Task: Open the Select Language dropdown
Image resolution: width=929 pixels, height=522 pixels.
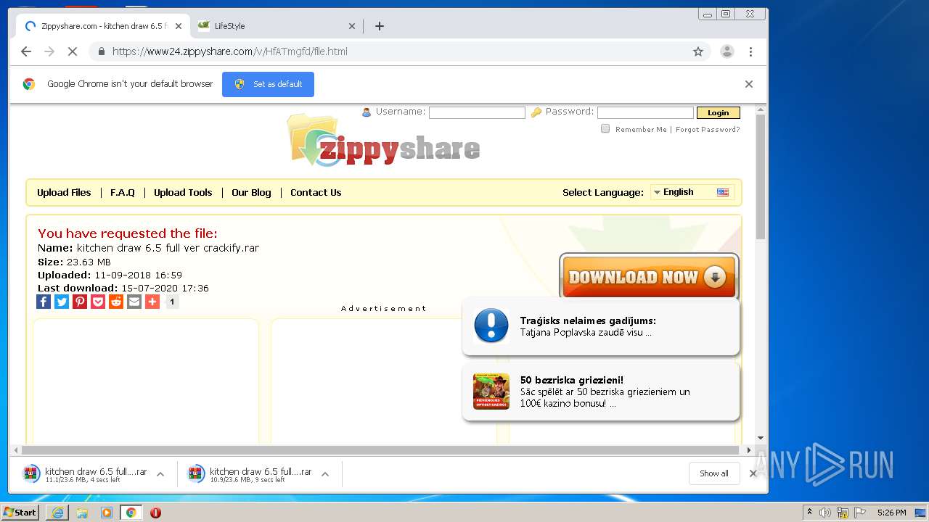Action: coord(692,192)
